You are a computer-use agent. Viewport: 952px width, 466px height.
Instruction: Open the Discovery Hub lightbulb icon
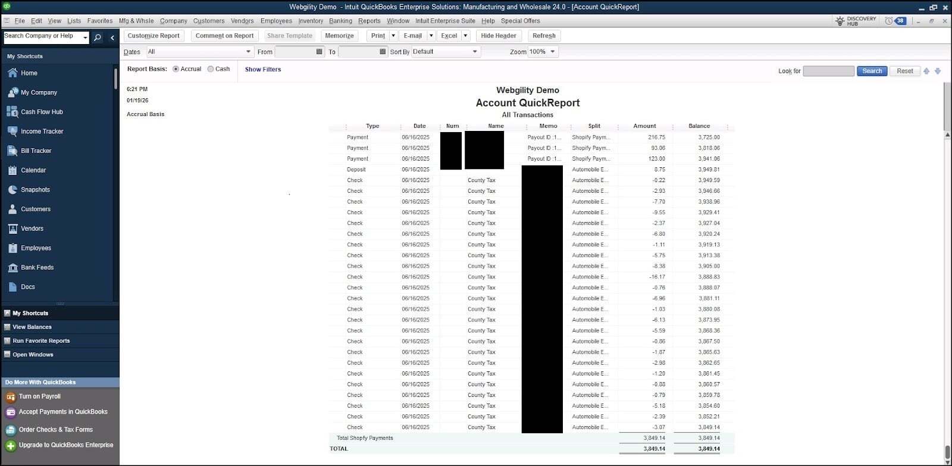coord(840,21)
